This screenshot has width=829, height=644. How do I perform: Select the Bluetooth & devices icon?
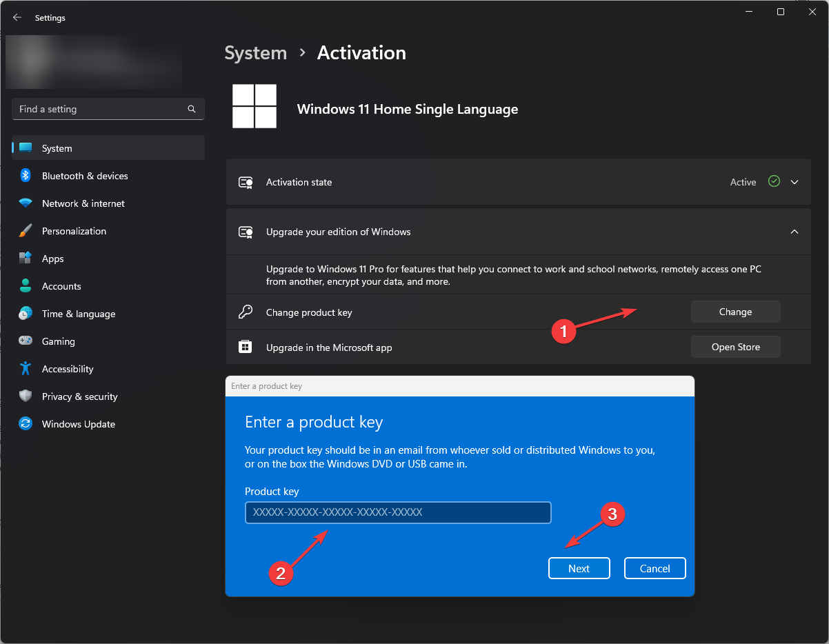26,176
